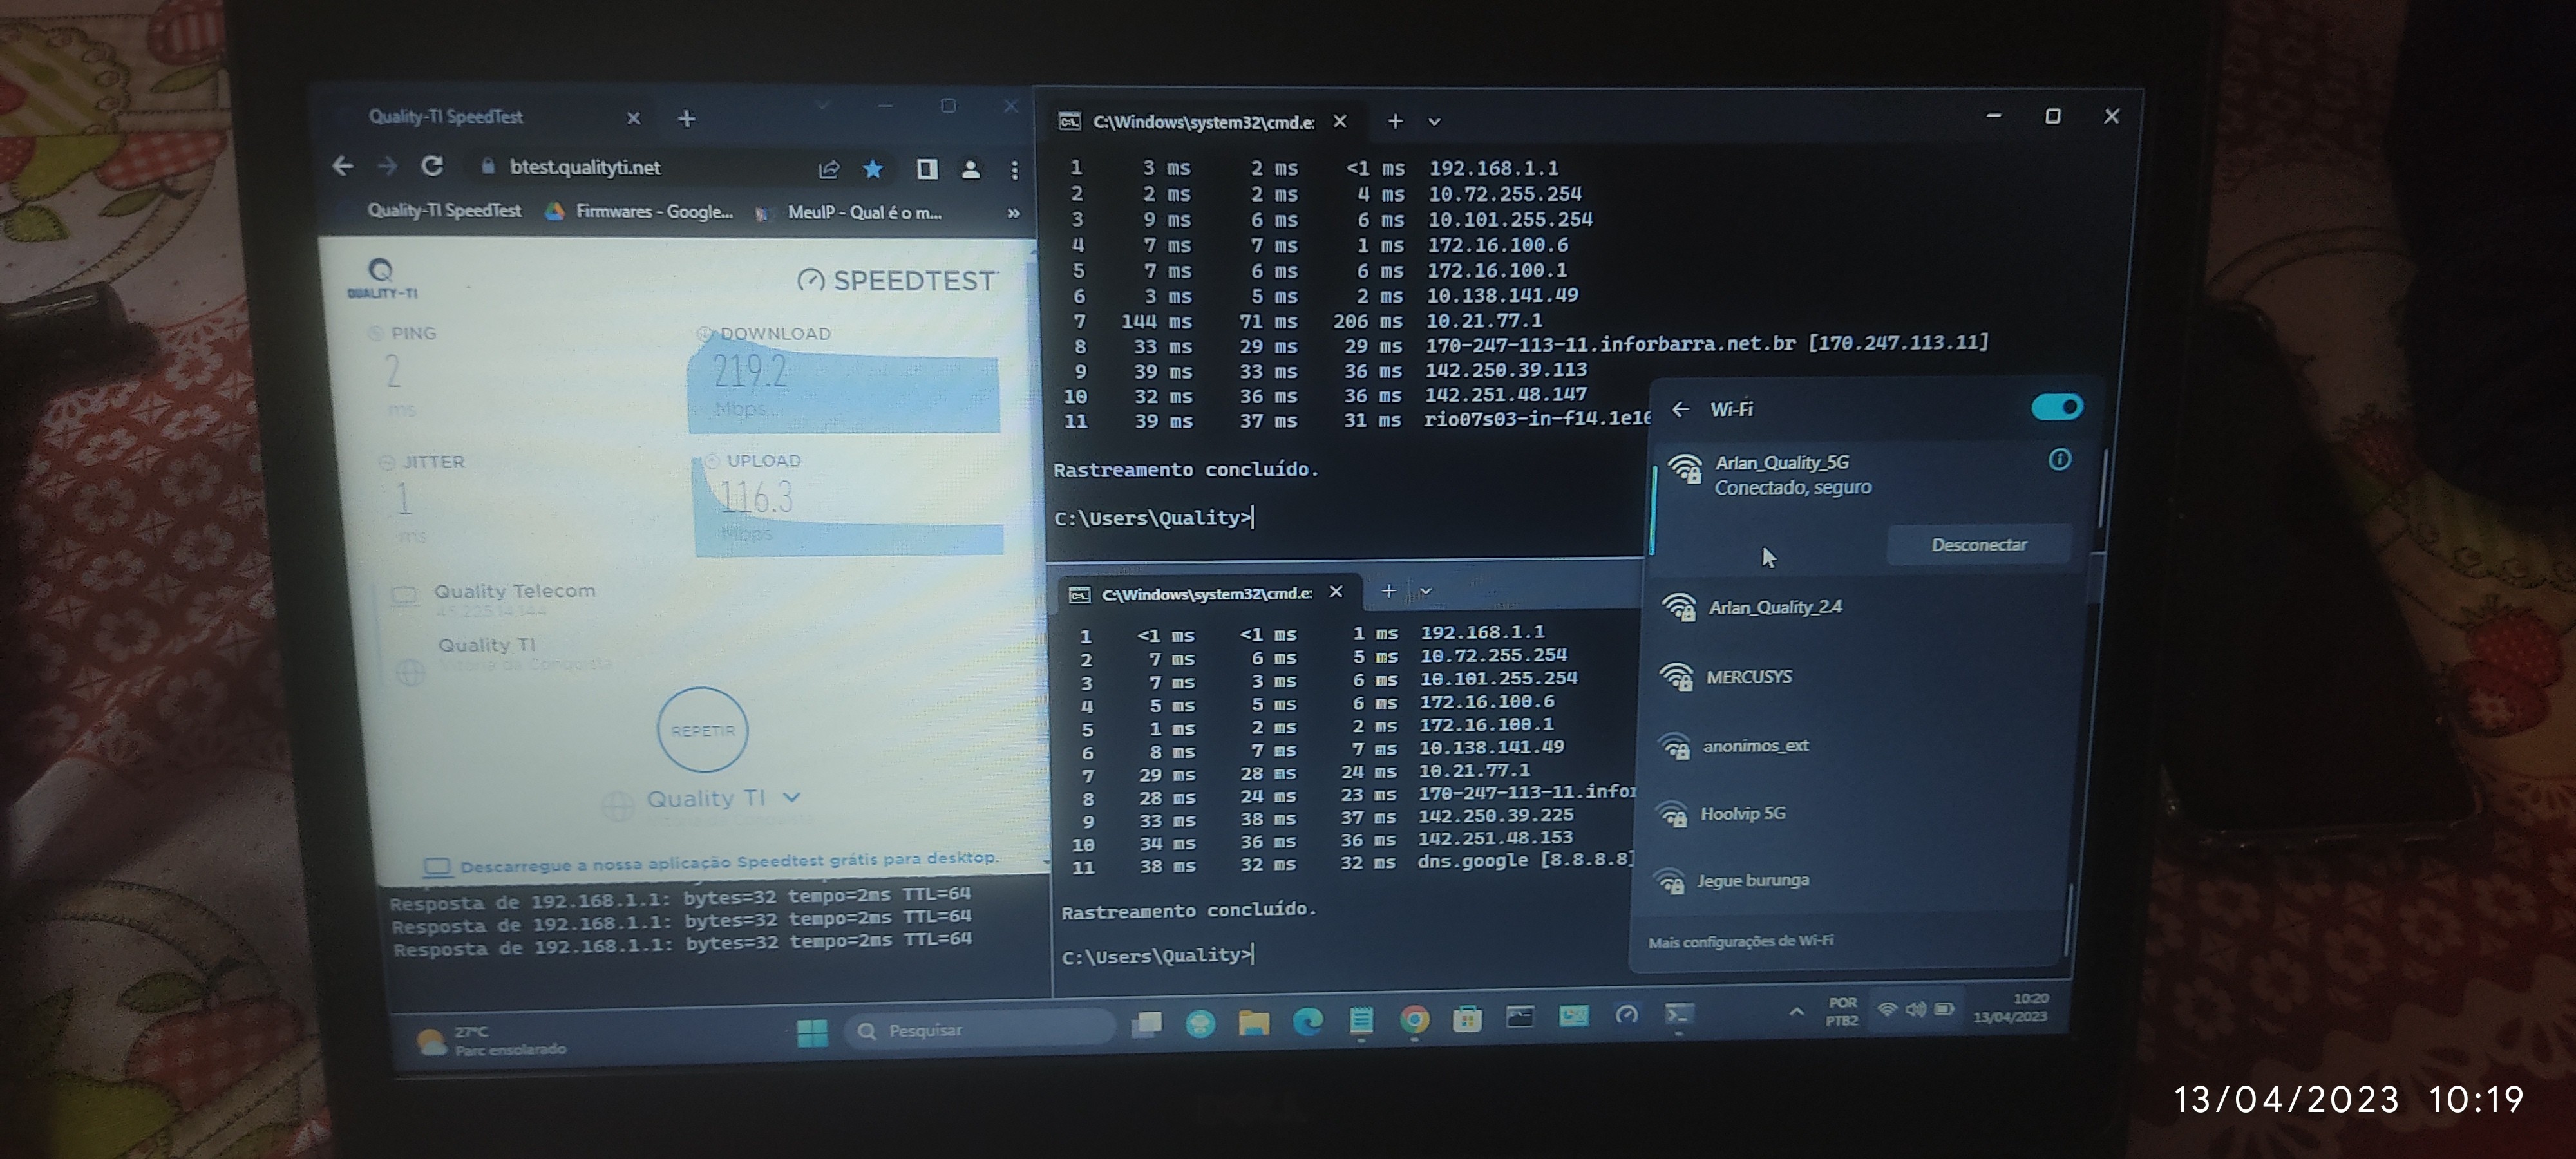Open top terminal new-tab dropdown arrow

tap(1434, 122)
